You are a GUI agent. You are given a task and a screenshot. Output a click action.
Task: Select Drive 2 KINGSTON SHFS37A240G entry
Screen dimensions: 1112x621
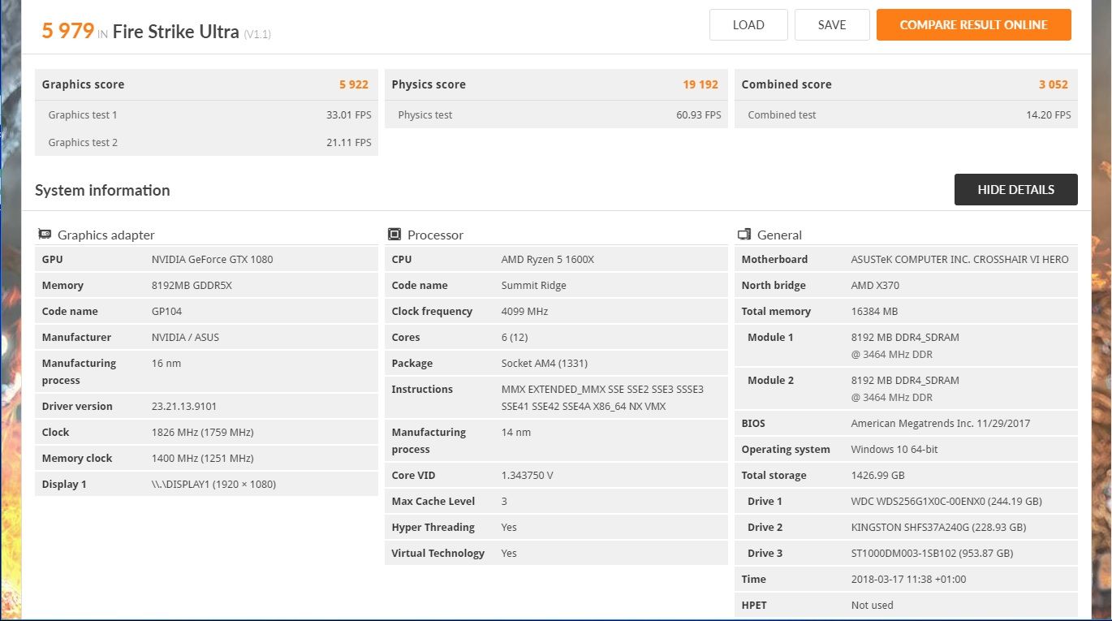(938, 528)
